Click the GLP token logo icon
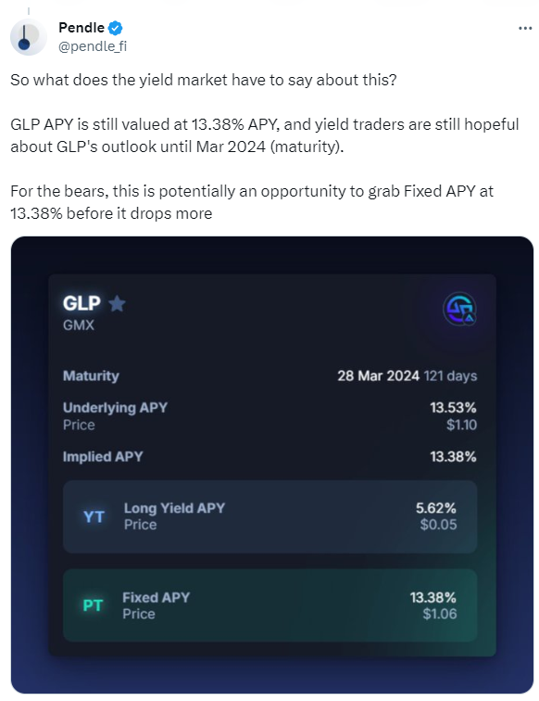The image size is (539, 701). (x=459, y=309)
